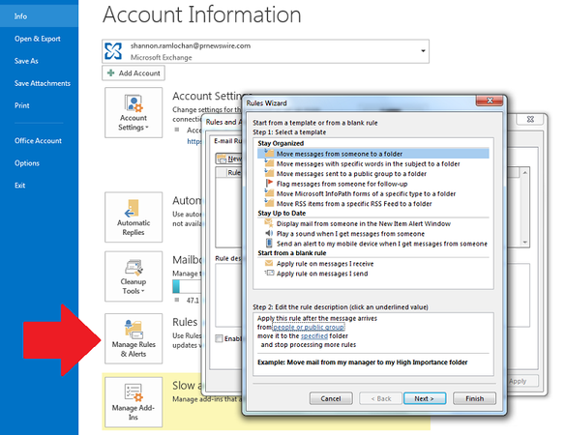
Task: Select Print in the sidebar
Action: (x=21, y=105)
